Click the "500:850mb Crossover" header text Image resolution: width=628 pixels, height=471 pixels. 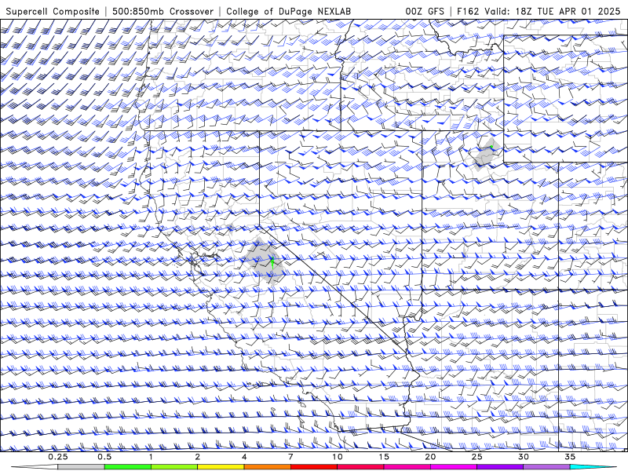pyautogui.click(x=162, y=11)
